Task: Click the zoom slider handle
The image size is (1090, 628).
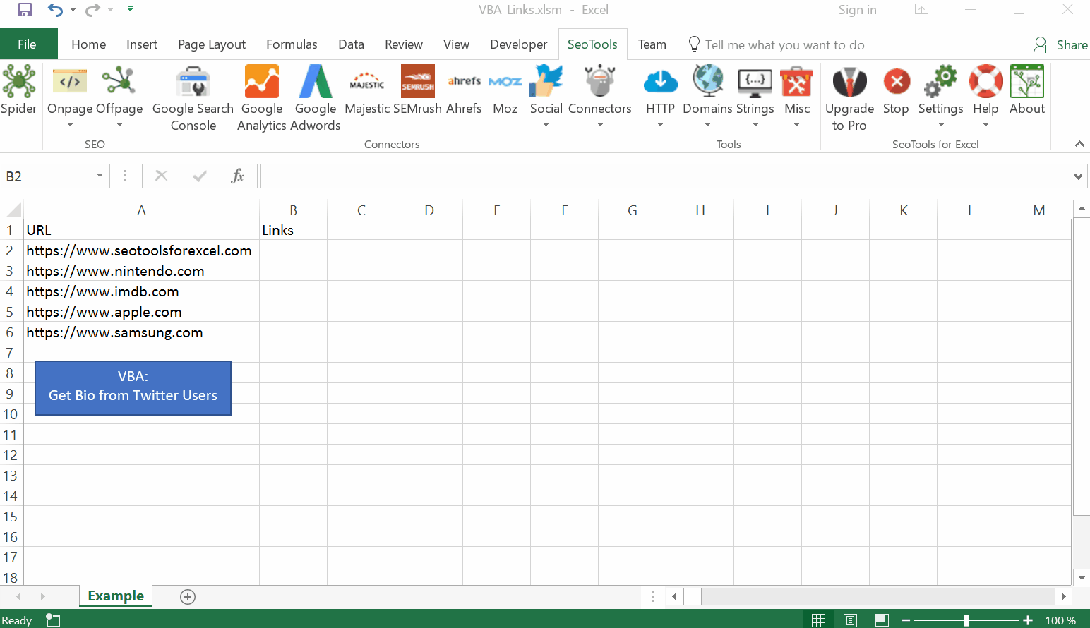Action: [x=966, y=620]
